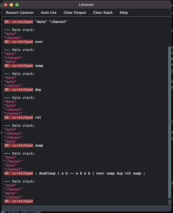Click the 'over' command text
Viewport: 173px width, 213px height.
click(39, 42)
